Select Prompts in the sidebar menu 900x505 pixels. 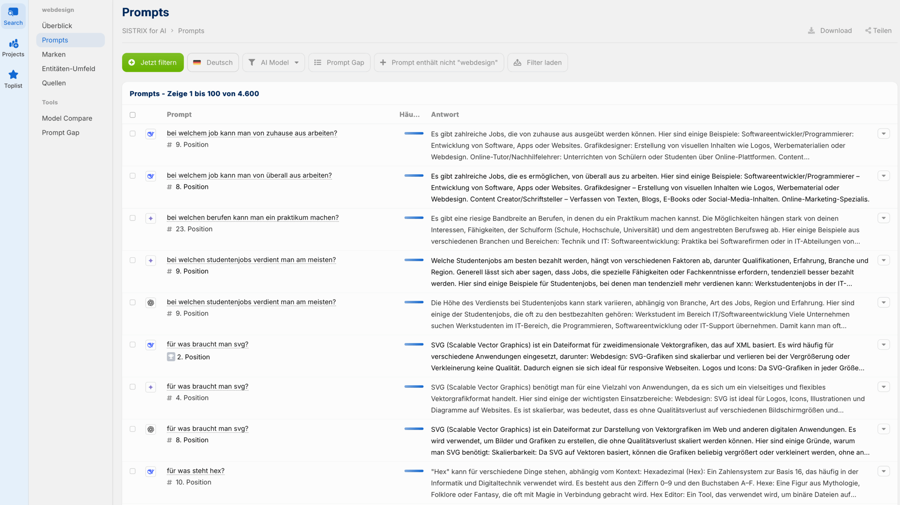click(70, 40)
